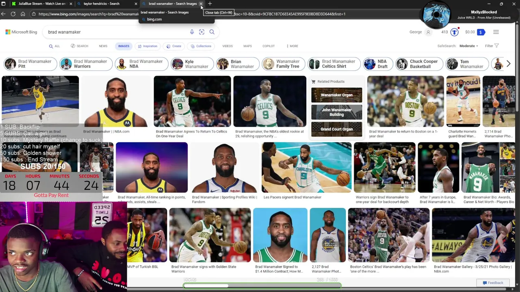The image size is (520, 292).
Task: Click the magnifier search button
Action: coord(212,32)
